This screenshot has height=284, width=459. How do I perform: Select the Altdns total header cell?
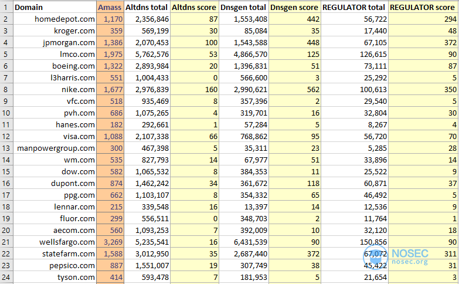point(147,7)
